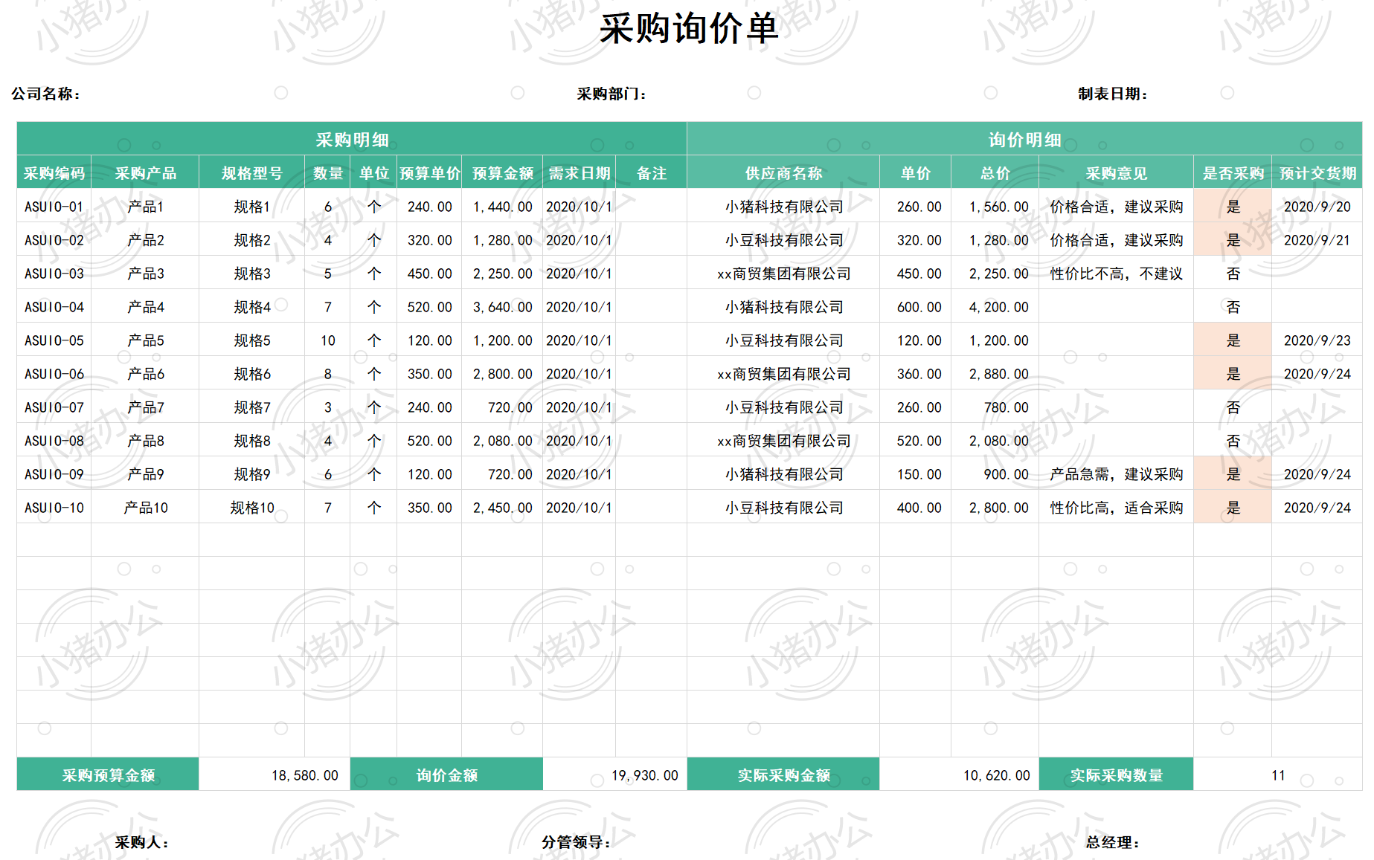Image resolution: width=1374 pixels, height=860 pixels.
Task: Select the 供应商名称 column header
Action: tap(784, 173)
